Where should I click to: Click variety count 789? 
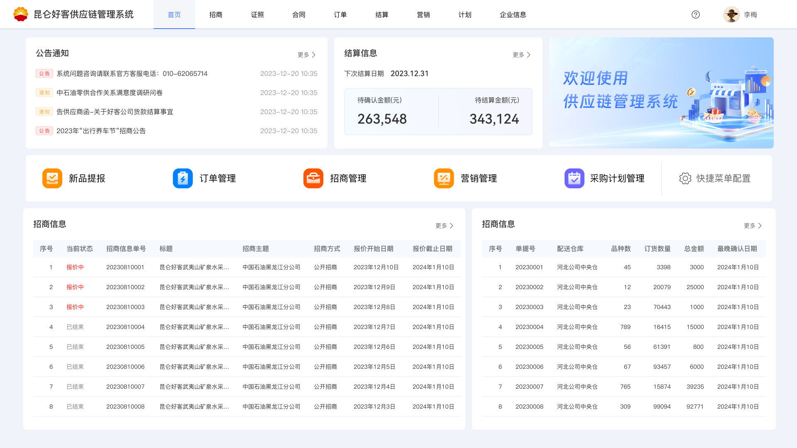pos(626,327)
